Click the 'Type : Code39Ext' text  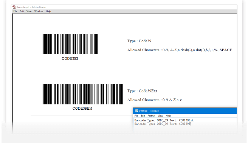coord(142,91)
